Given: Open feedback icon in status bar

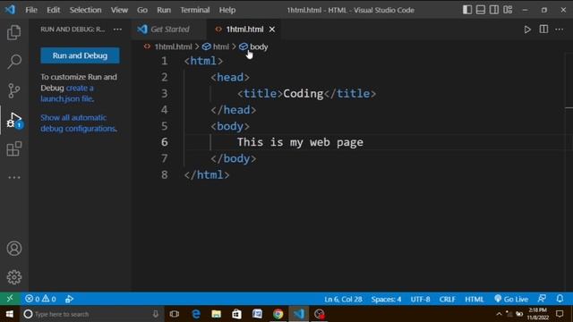Looking at the screenshot, I should [542, 299].
